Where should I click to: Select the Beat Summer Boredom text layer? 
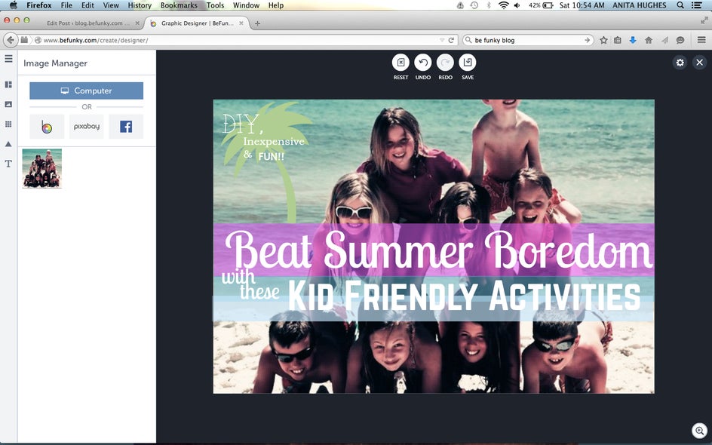[439, 250]
